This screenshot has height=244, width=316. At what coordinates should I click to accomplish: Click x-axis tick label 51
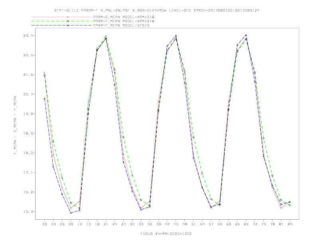coord(194,224)
